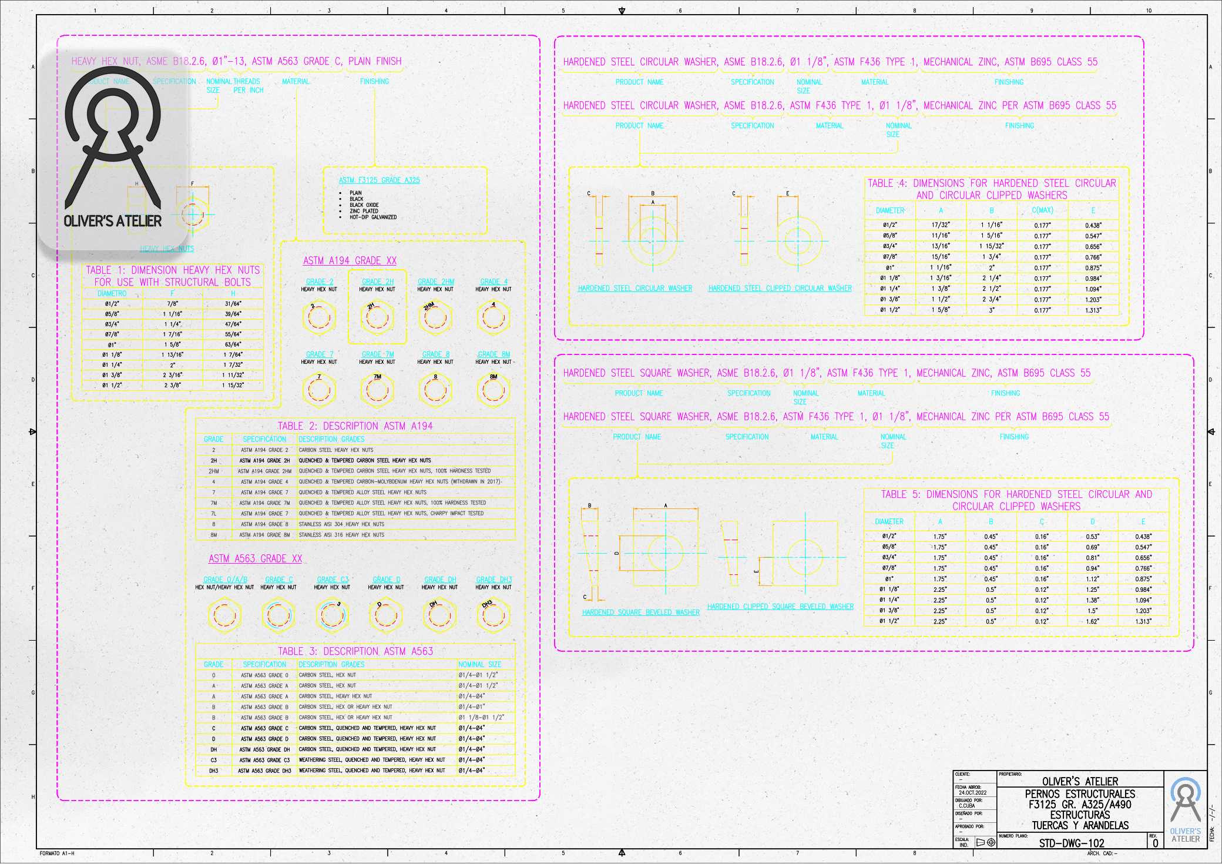This screenshot has width=1222, height=864.
Task: Click the 'ASTM A194 GRADE XX' heading
Action: [350, 260]
